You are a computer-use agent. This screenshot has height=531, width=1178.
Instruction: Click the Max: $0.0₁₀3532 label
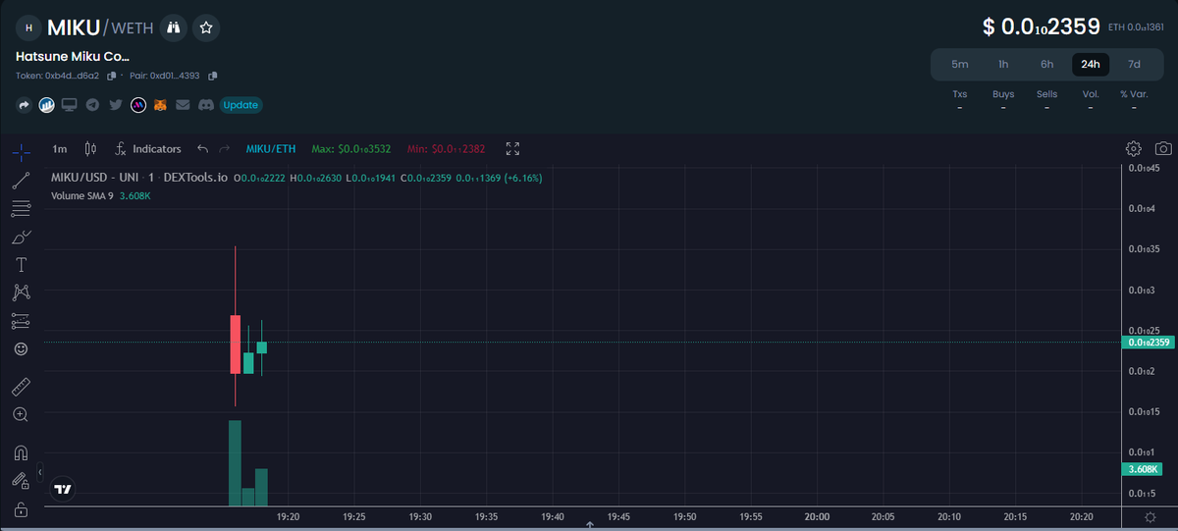pyautogui.click(x=350, y=149)
